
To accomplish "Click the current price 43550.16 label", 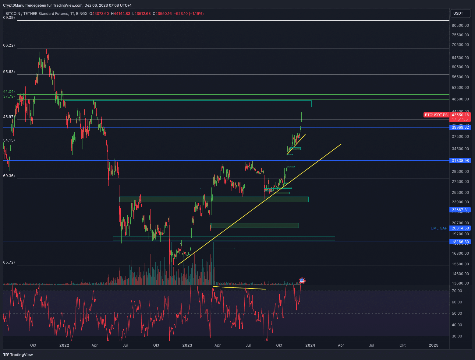I will tap(460, 115).
